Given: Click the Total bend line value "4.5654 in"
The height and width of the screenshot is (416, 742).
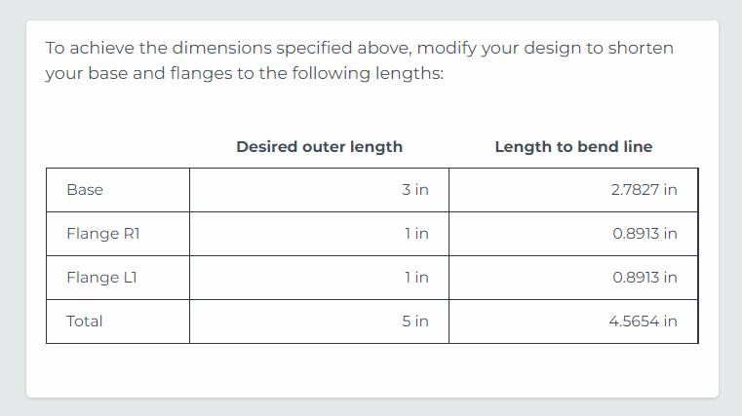Looking at the screenshot, I should click(643, 321).
